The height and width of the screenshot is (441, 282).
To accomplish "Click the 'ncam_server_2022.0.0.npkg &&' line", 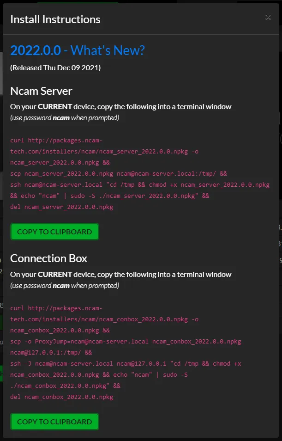I will pos(60,163).
